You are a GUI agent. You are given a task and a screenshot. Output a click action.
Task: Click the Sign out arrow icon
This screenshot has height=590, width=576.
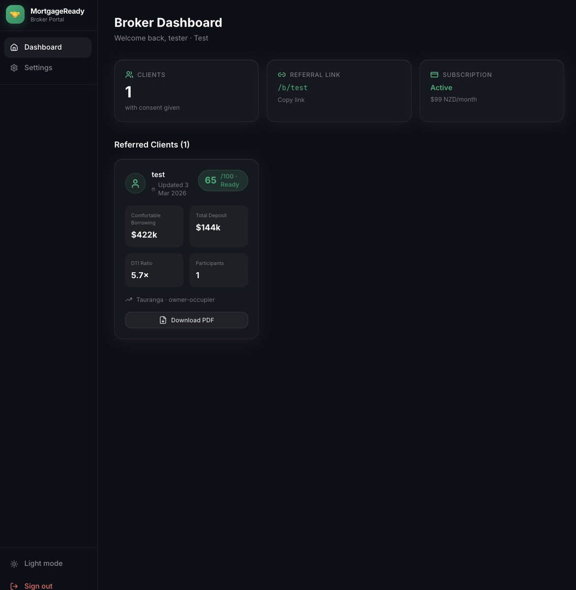tap(14, 586)
